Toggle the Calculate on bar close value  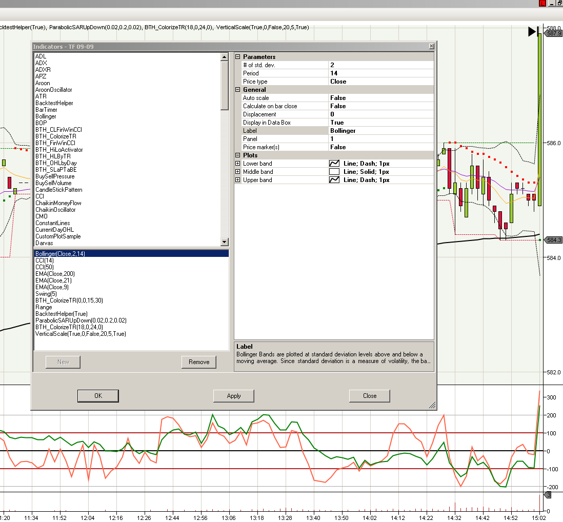pos(380,106)
